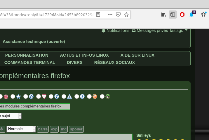Click the blue info topic icon
Image resolution: width=209 pixels, height=140 pixels.
pos(82,96)
